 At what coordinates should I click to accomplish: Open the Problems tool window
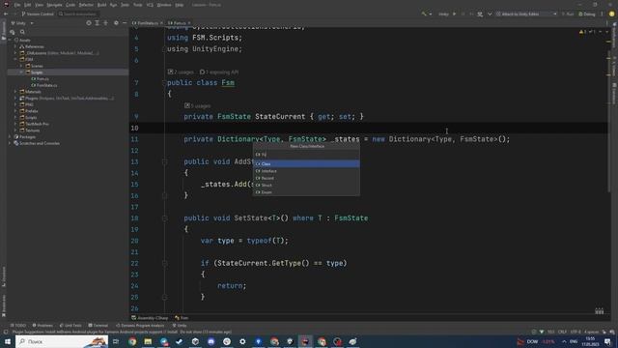point(42,326)
